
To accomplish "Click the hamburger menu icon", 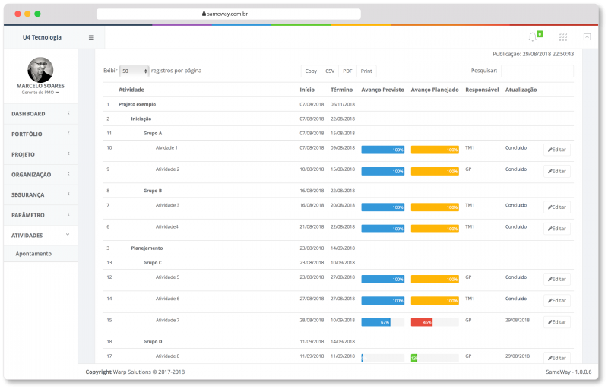I will pyautogui.click(x=91, y=37).
